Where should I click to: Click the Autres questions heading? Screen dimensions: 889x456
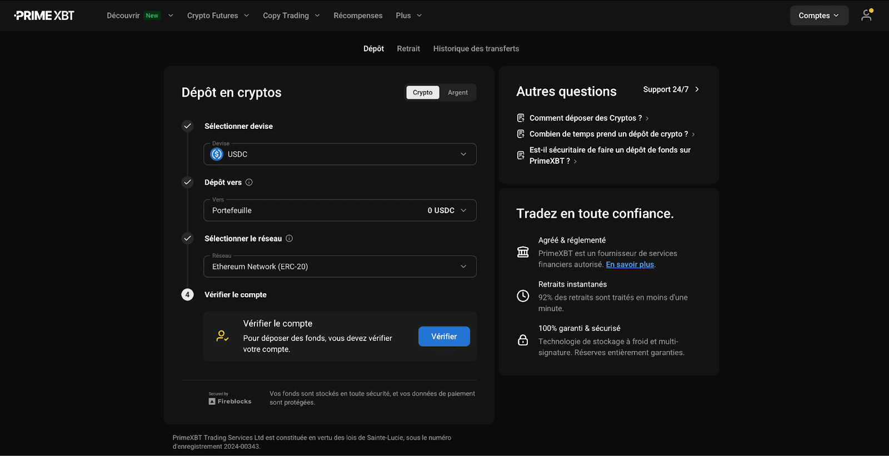pos(567,92)
